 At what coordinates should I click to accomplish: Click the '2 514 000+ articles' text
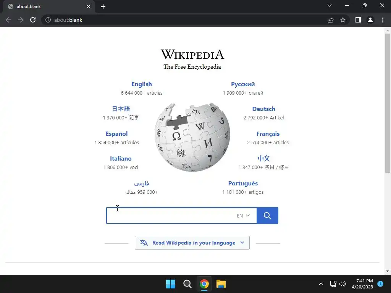(x=268, y=143)
